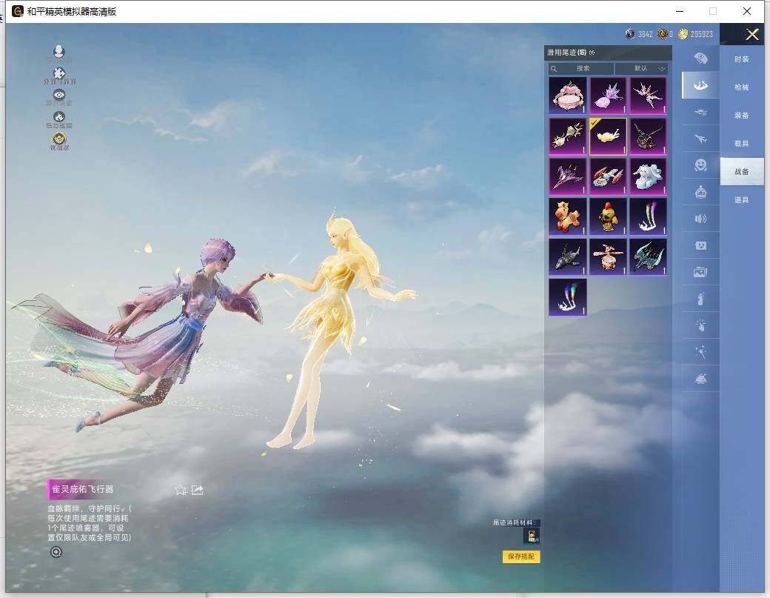Select the pink propeller pig trail item

[x=608, y=257]
